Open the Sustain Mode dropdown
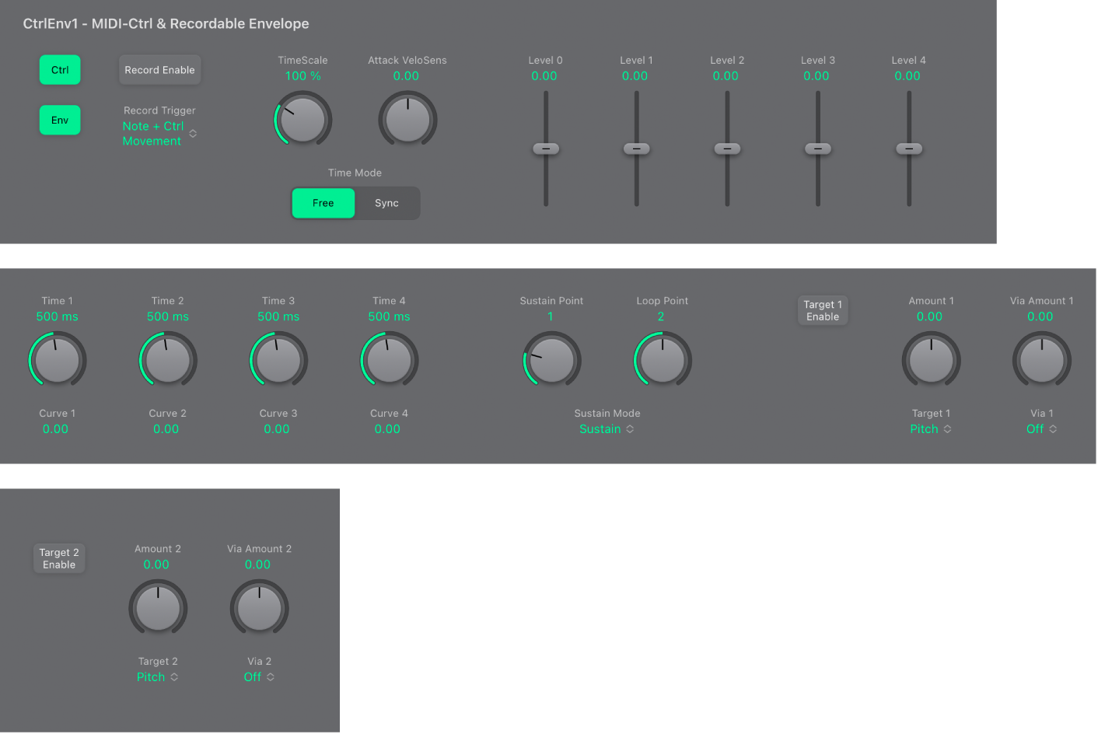 (x=607, y=429)
